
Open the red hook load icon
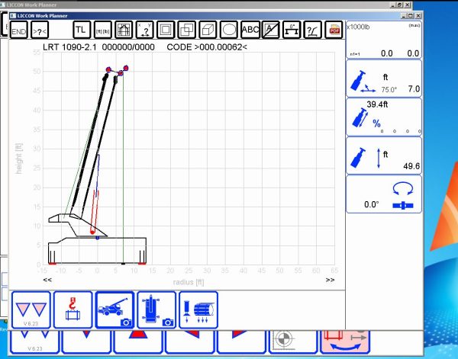point(73,310)
